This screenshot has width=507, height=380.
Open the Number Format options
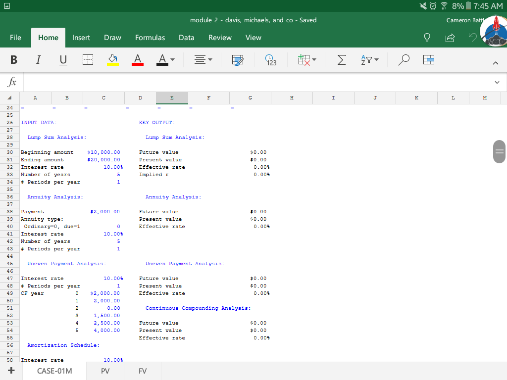coord(271,59)
